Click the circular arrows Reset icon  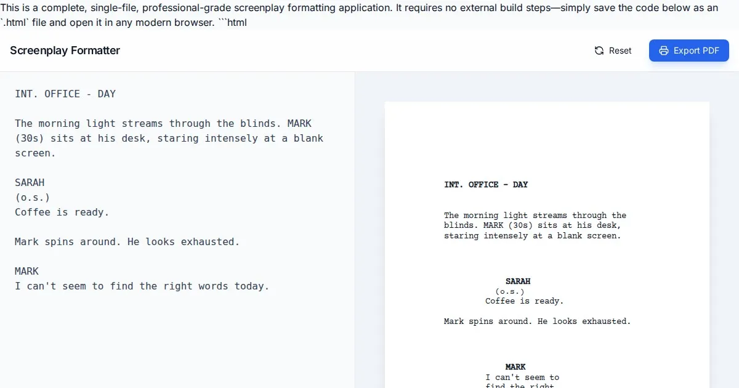[x=599, y=51]
